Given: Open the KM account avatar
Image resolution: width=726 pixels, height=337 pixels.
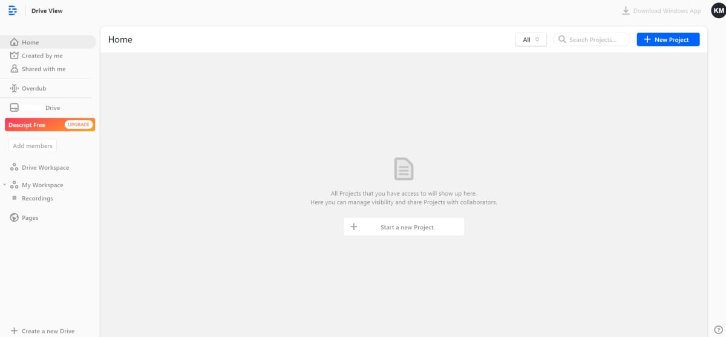Looking at the screenshot, I should coord(718,11).
